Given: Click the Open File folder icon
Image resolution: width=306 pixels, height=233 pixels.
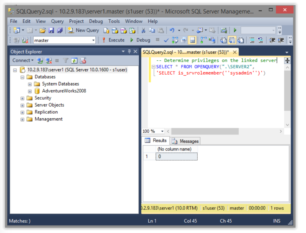Looking at the screenshot, I should coord(42,31).
